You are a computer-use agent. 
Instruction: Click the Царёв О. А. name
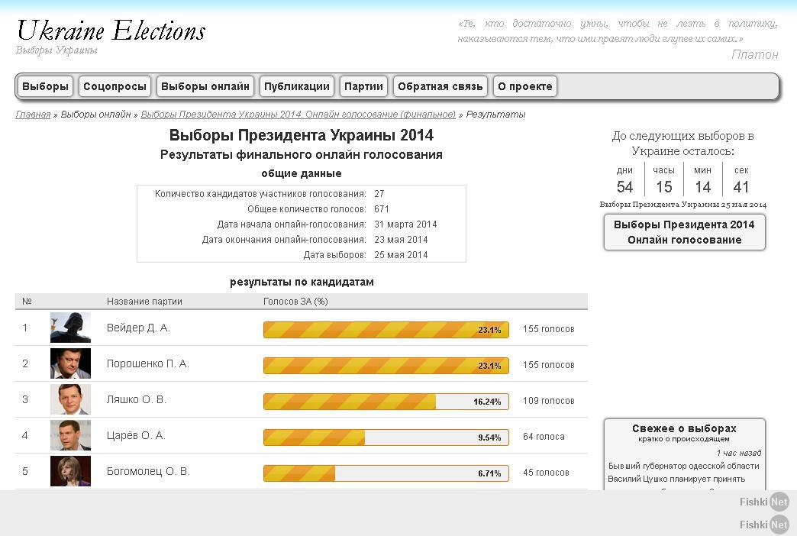click(136, 435)
